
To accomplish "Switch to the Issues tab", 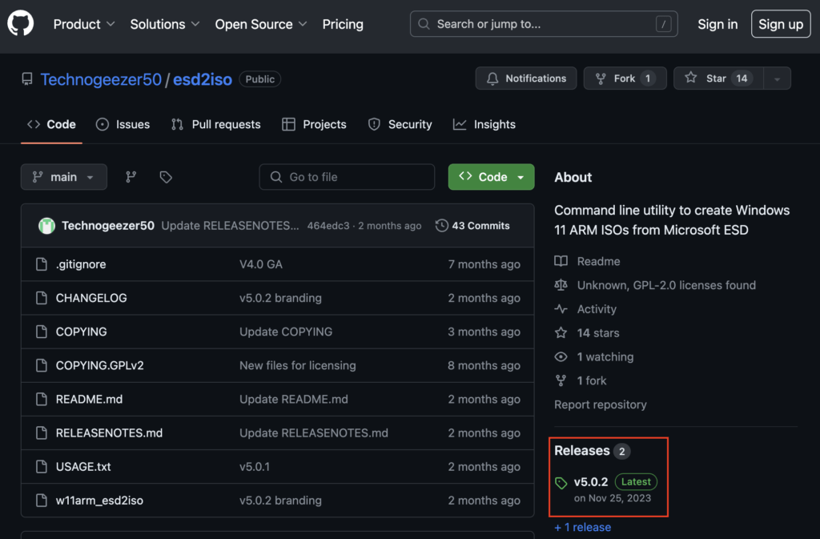I will (123, 124).
